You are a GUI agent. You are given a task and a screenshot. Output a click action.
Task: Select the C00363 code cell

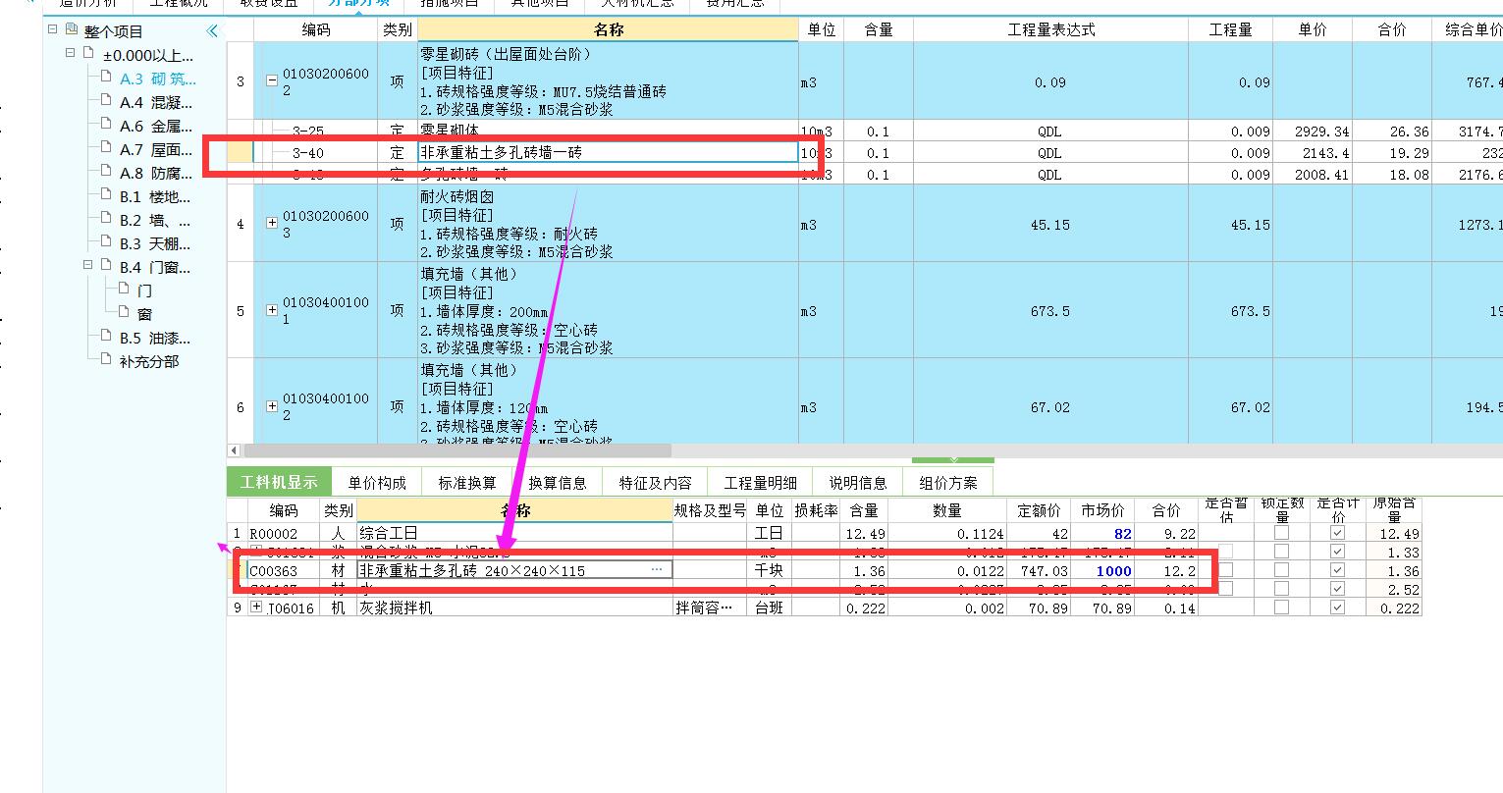[x=283, y=570]
